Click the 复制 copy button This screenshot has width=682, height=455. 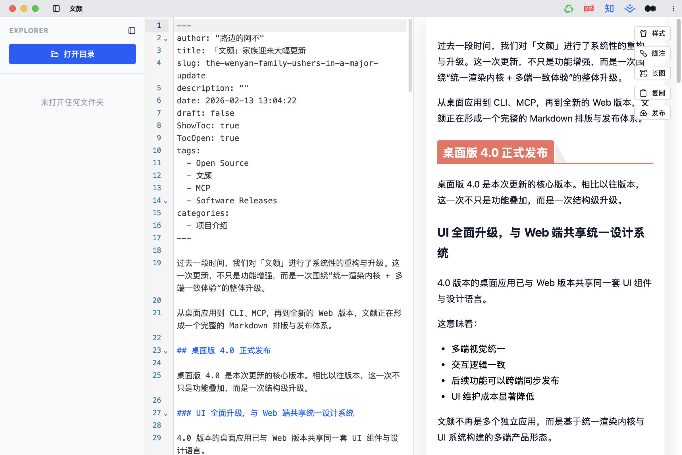[x=652, y=93]
